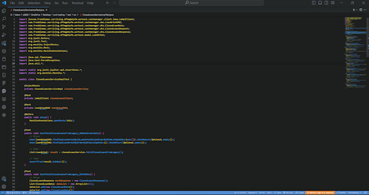
Task: Expand the test breadcrumb segment
Action: [x=69, y=15]
